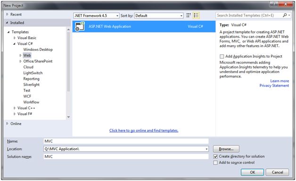This screenshot has height=181, width=296.
Task: Select the Reporting category
Action: point(31,79)
